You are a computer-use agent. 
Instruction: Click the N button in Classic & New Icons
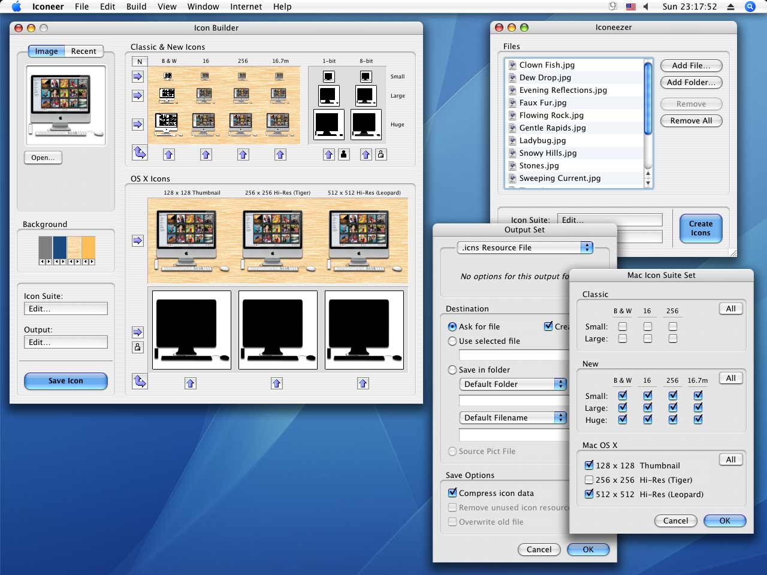(x=140, y=61)
